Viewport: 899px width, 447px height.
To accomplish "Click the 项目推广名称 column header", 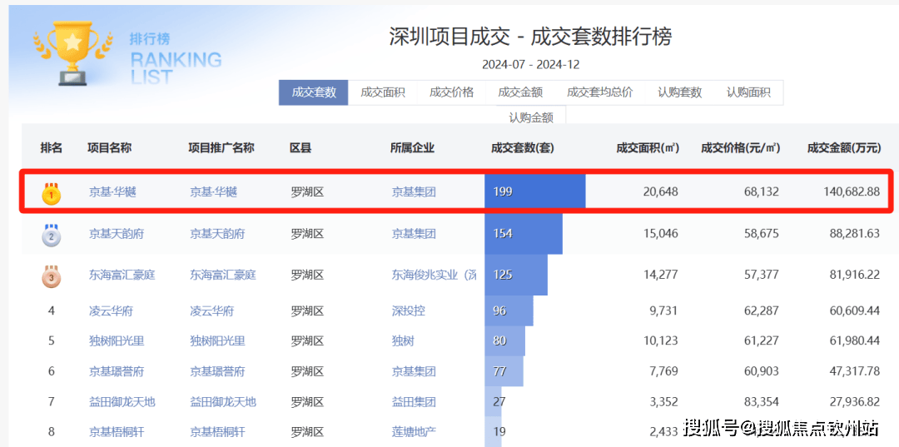I will [221, 148].
